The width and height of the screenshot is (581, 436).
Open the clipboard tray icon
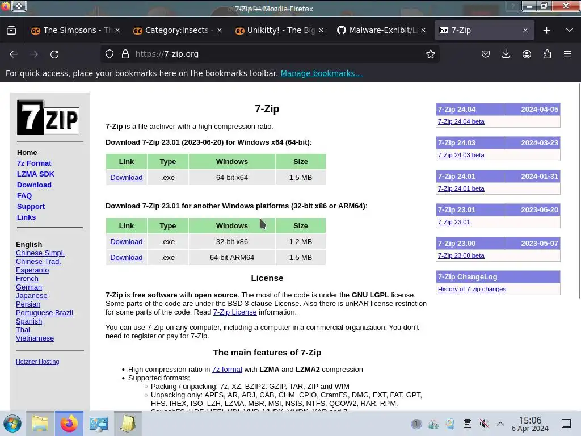click(x=468, y=424)
